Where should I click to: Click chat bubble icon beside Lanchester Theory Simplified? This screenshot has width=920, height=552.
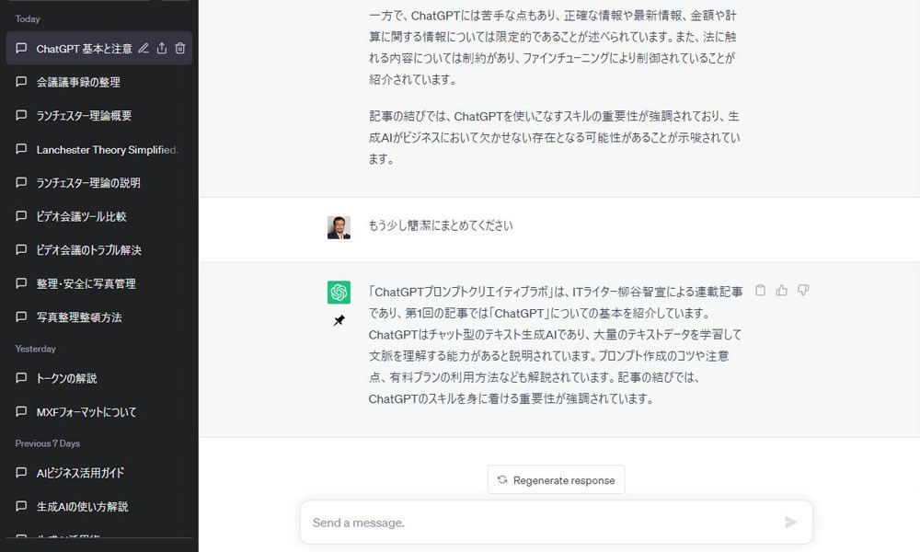pos(21,149)
